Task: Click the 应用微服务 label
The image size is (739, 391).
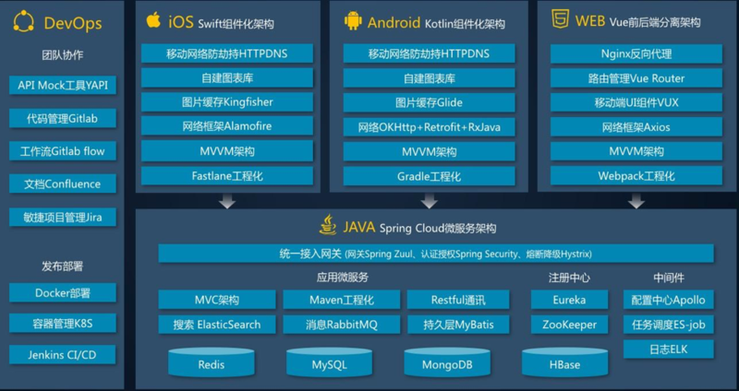Action: (x=342, y=277)
